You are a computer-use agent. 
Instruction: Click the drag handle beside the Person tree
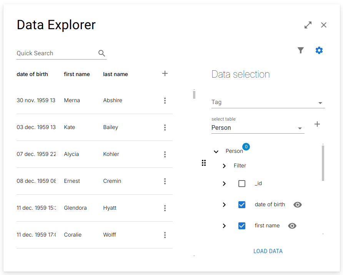click(x=204, y=163)
